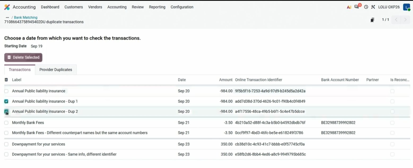413x168 pixels.
Task: Toggle Is Reconciled checkbox of Monthly Bank Fees row
Action: (x=392, y=123)
